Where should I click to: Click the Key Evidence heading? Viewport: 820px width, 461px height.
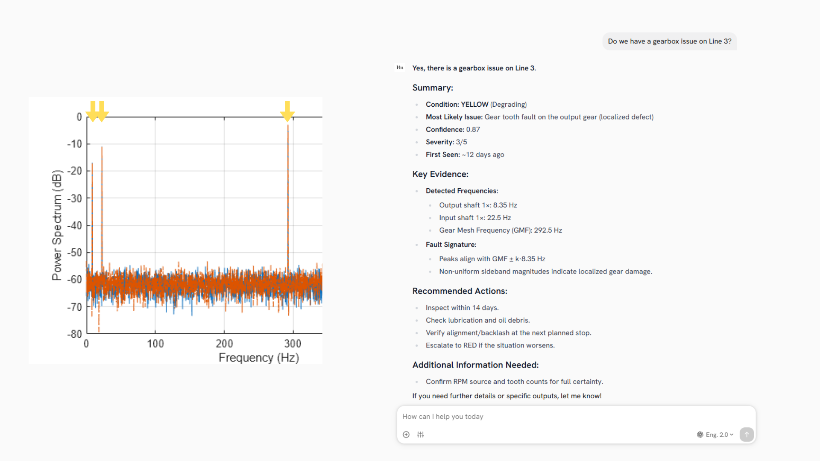point(440,174)
